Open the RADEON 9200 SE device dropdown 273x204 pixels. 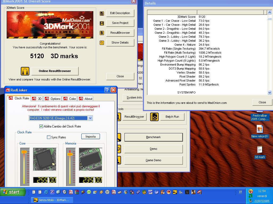[x=90, y=118]
